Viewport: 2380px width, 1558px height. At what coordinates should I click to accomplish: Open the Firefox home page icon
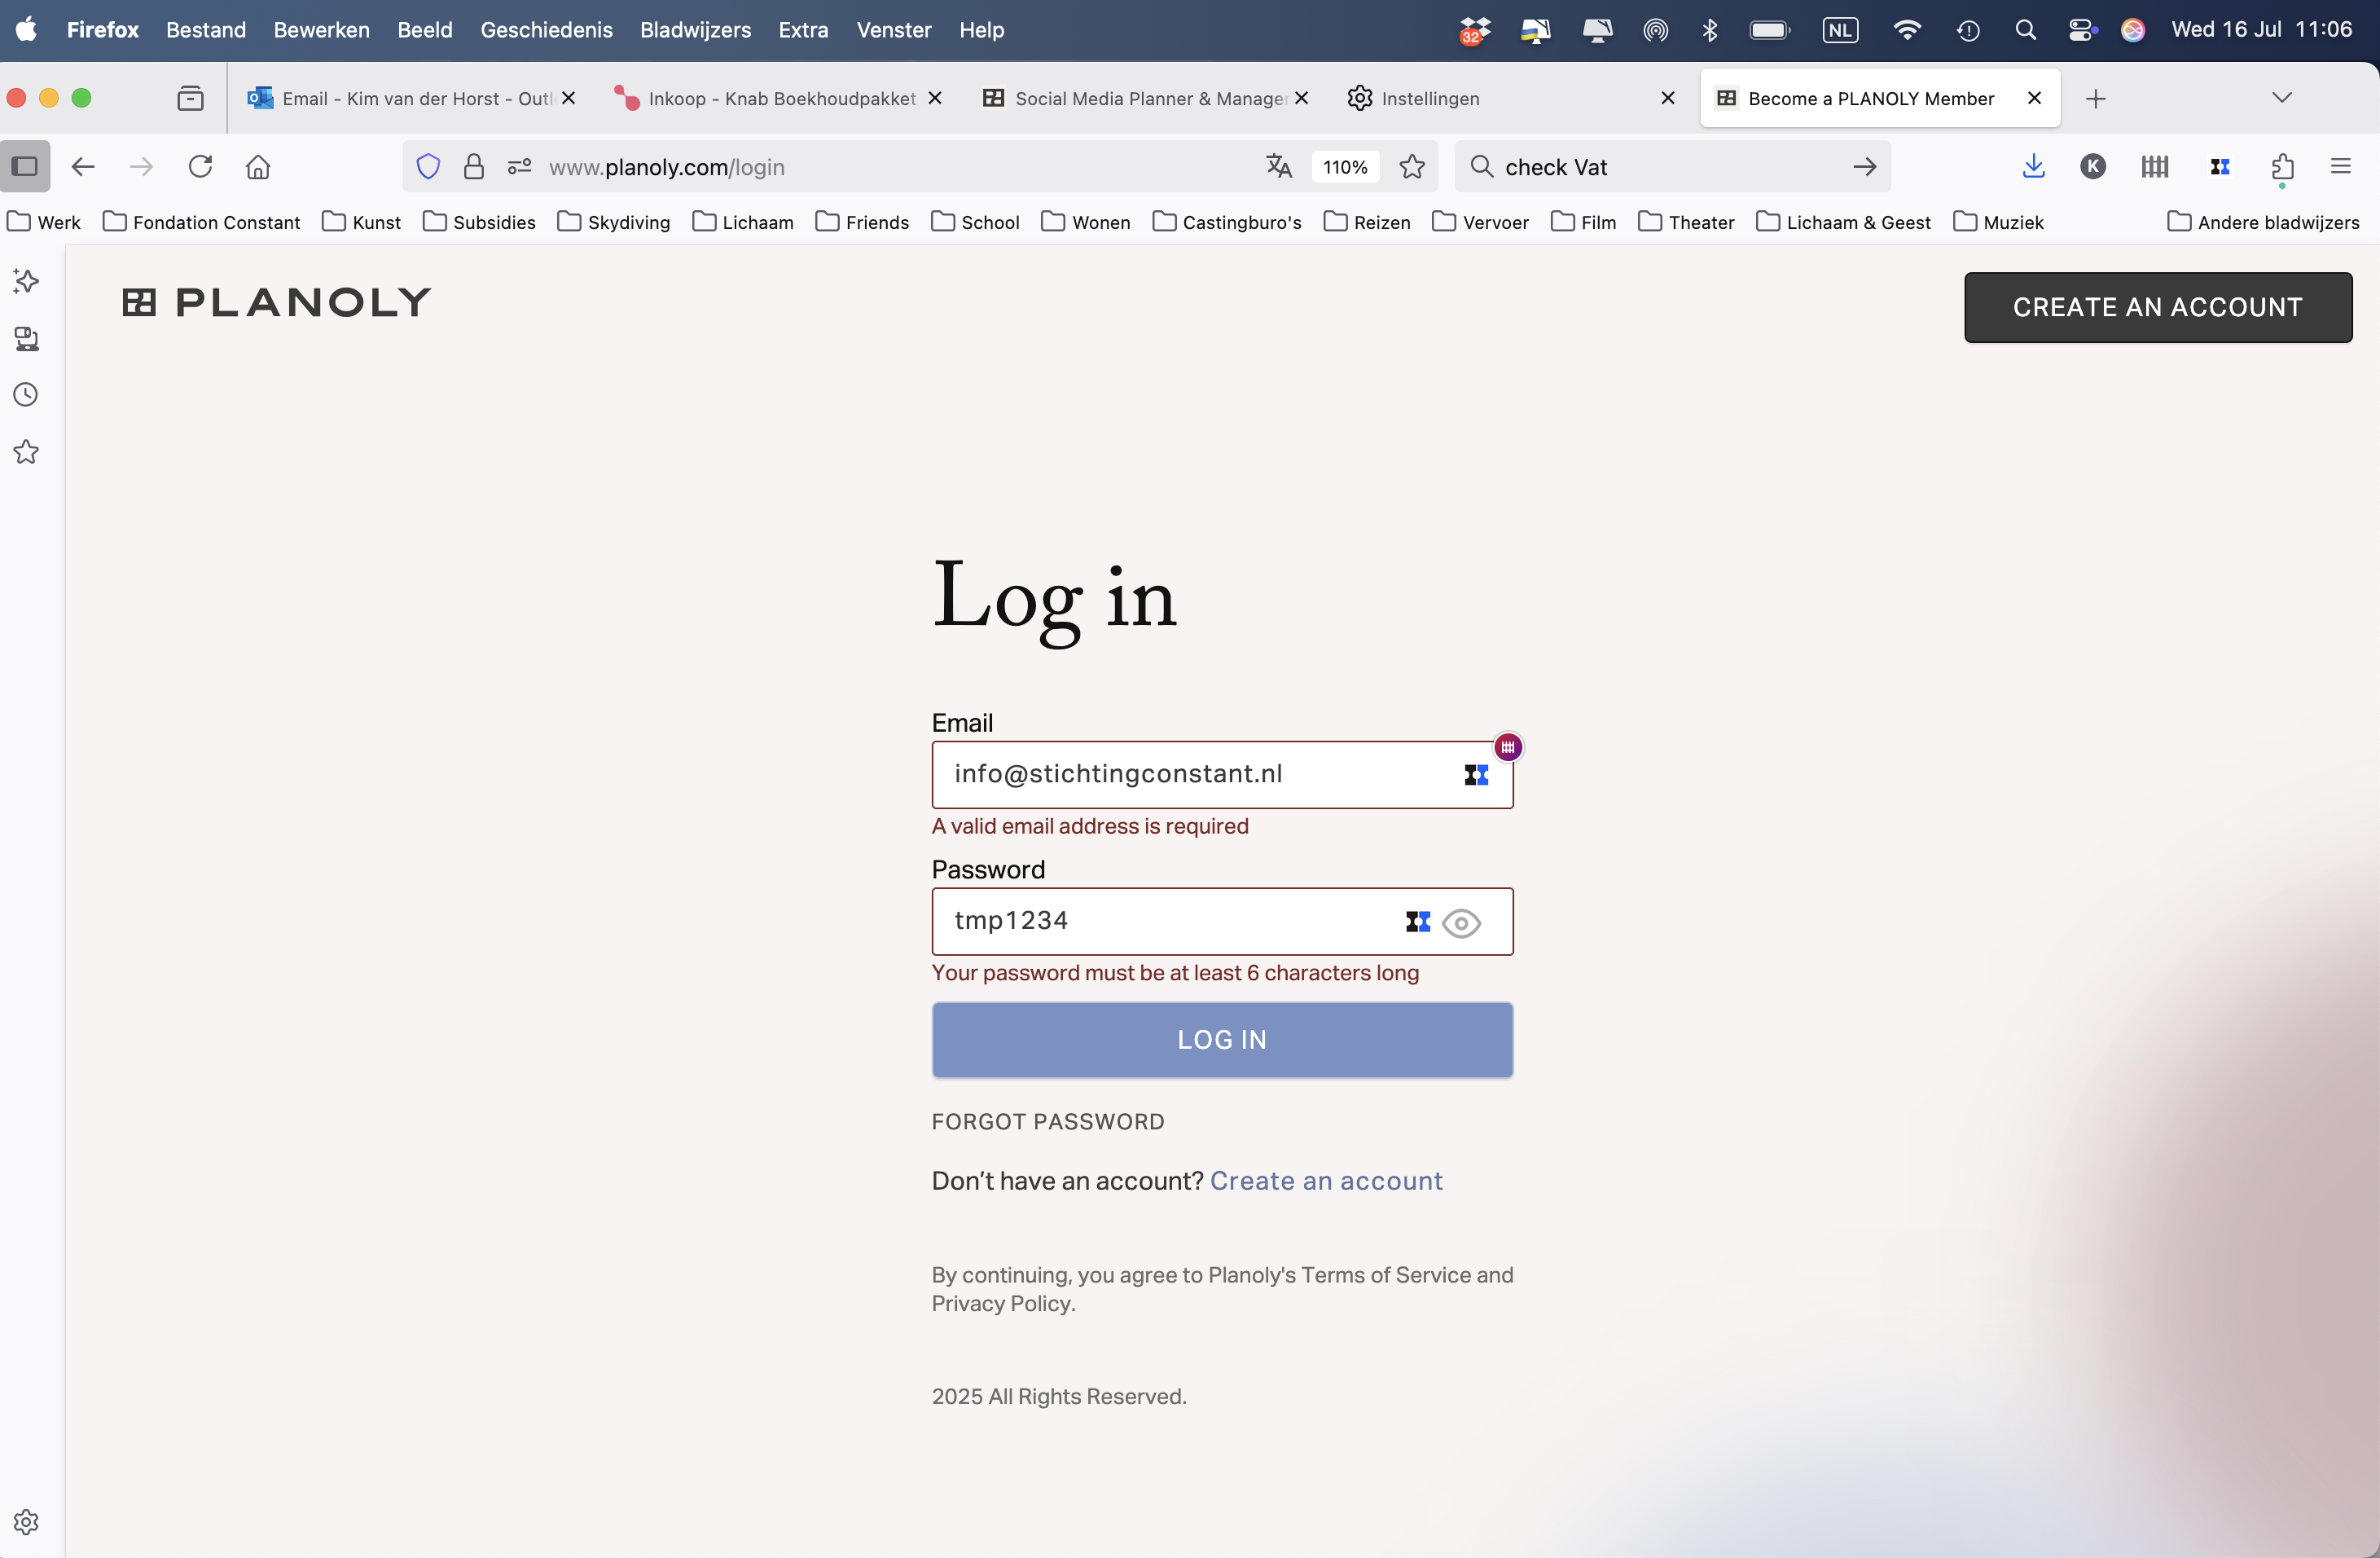click(x=258, y=166)
